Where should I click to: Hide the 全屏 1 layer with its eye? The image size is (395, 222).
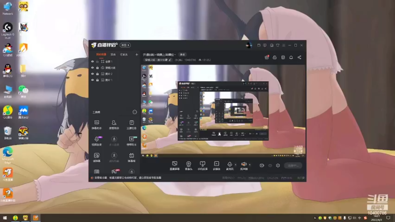(x=92, y=61)
